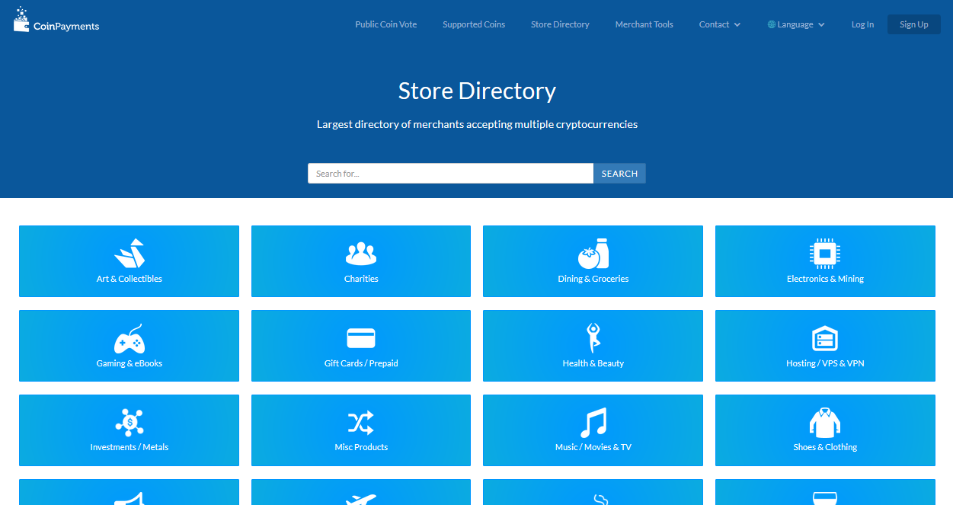This screenshot has width=953, height=505.
Task: Open the Charities category label
Action: click(x=361, y=279)
